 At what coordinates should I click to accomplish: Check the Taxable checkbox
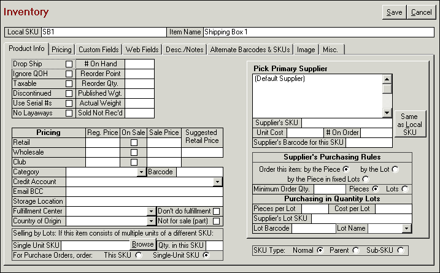coord(69,84)
